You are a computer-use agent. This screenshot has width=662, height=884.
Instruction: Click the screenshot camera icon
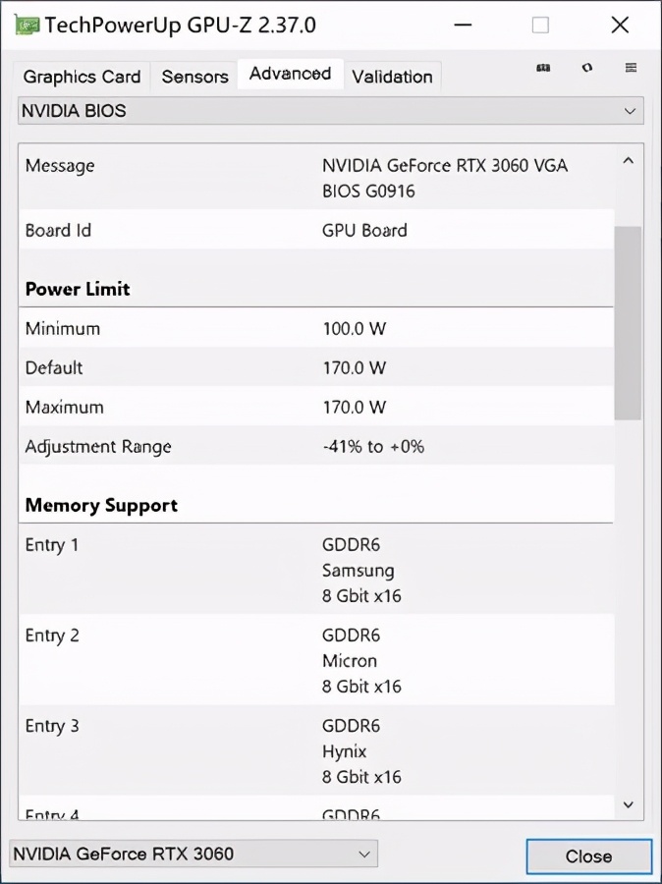[542, 68]
